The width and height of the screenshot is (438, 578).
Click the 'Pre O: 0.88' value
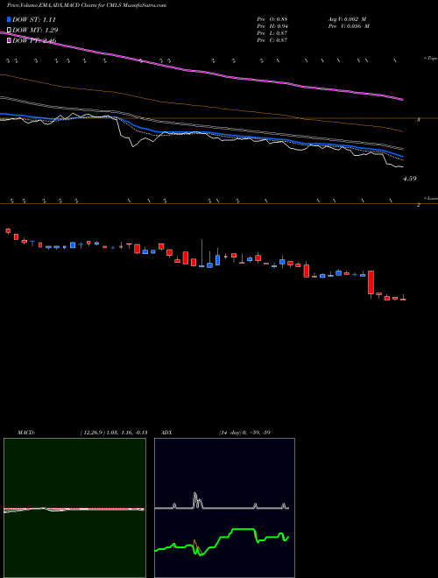click(272, 19)
